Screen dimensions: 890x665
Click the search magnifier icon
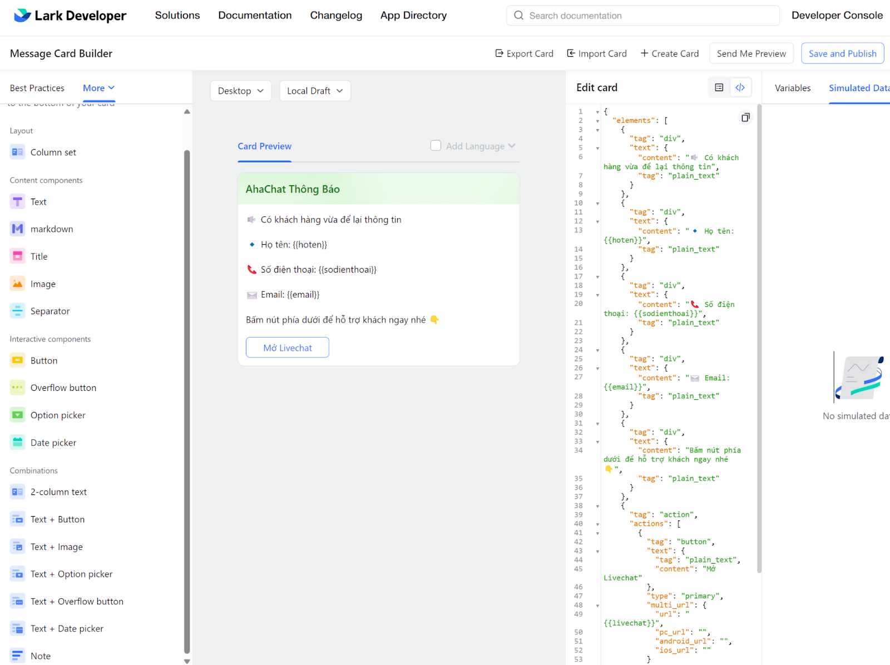pyautogui.click(x=518, y=16)
